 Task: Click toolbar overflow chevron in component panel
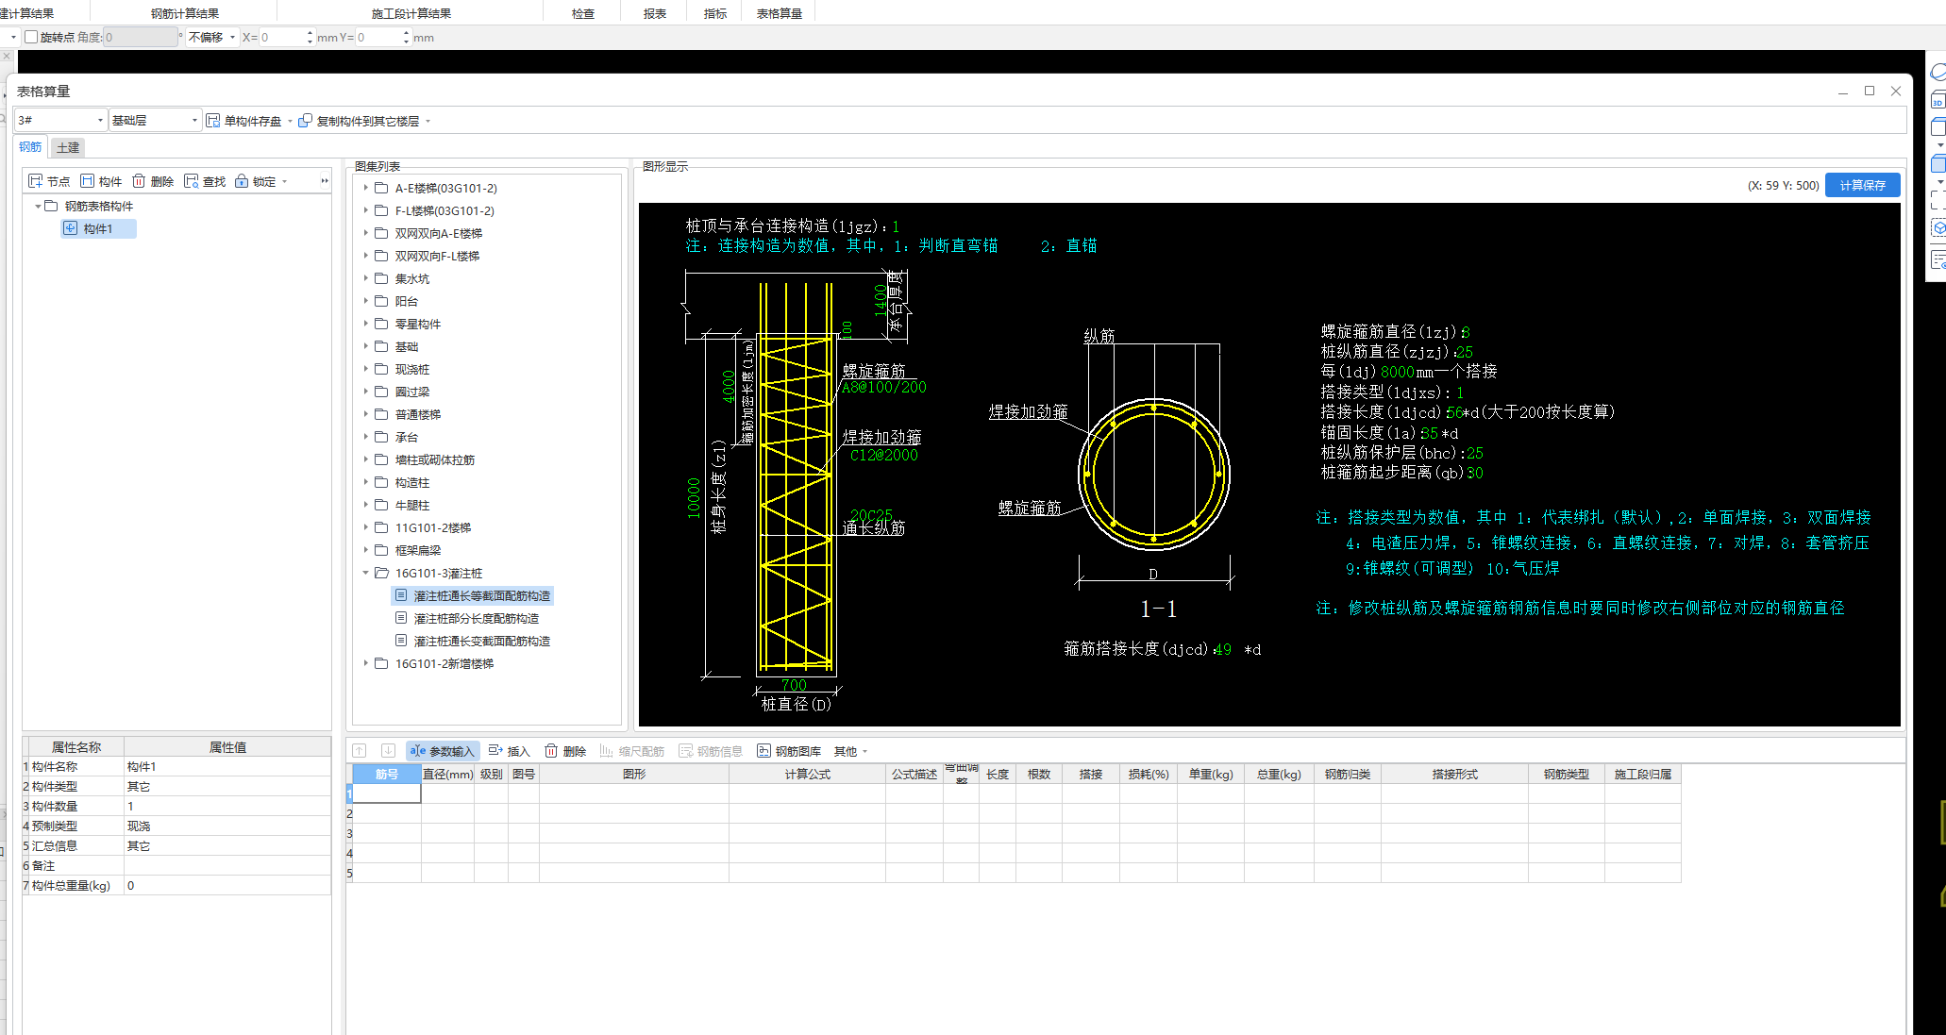click(x=325, y=181)
